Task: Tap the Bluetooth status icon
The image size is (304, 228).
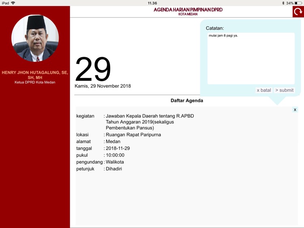Action: (x=283, y=3)
